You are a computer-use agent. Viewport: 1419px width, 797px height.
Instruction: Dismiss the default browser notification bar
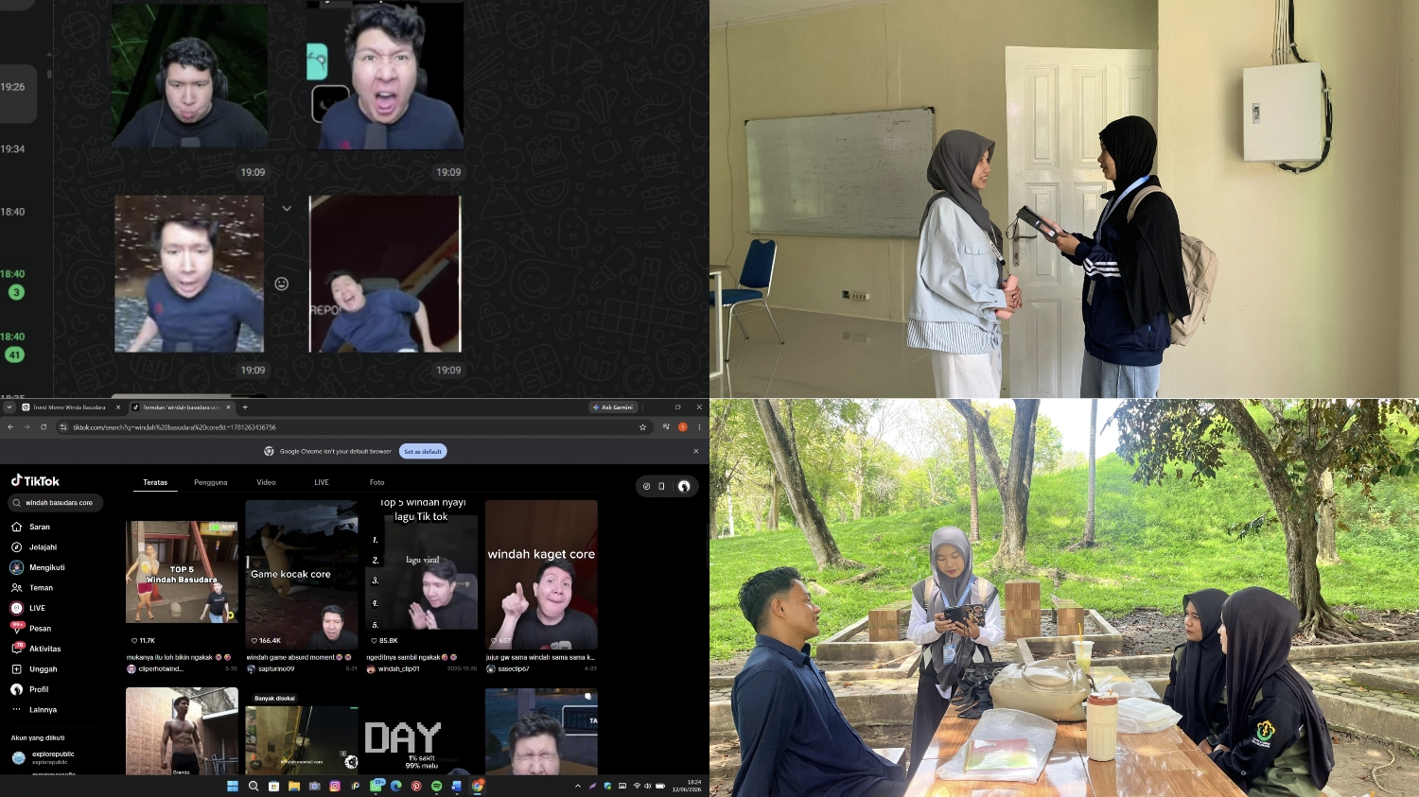pos(696,451)
